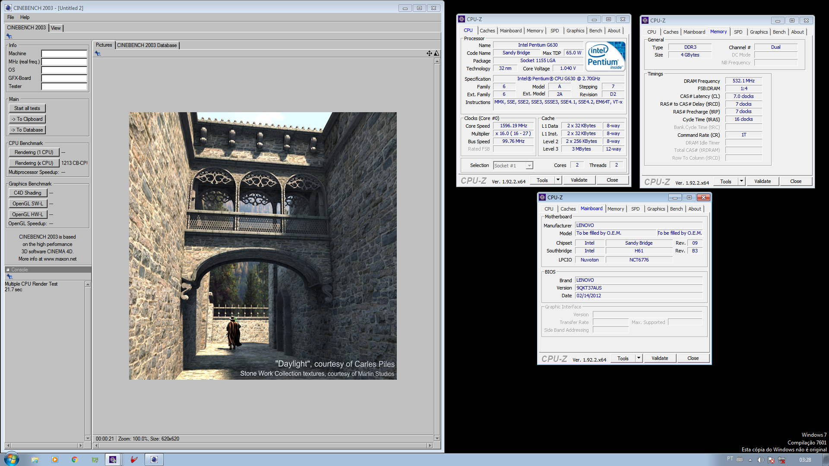The width and height of the screenshot is (829, 466).
Task: Click the picture viewer vertical scroll up arrow
Action: (x=437, y=61)
